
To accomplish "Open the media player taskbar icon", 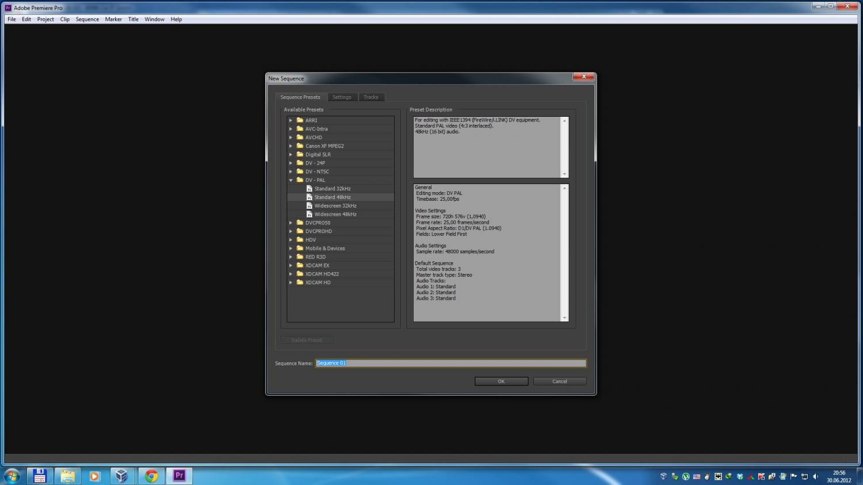I will tap(95, 476).
